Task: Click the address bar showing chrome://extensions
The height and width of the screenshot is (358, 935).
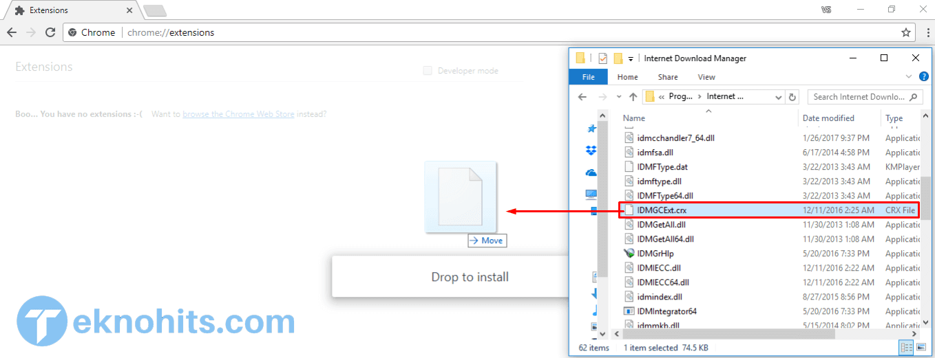Action: (x=490, y=32)
